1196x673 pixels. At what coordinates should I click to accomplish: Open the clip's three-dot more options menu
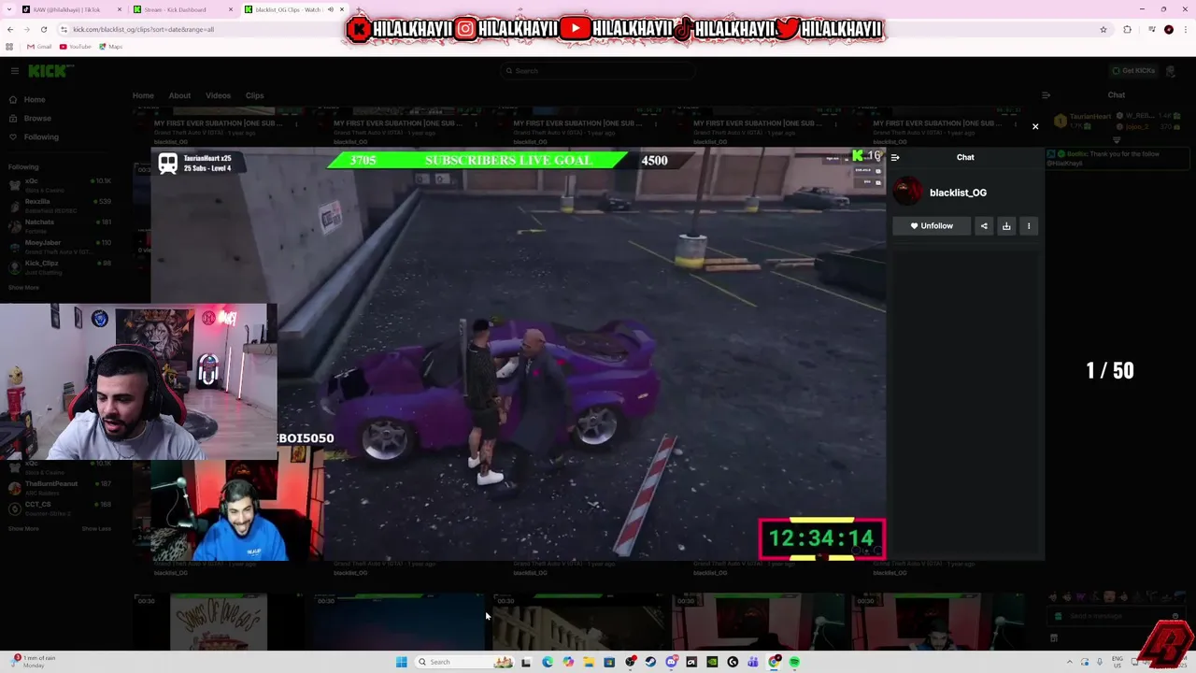(x=1029, y=226)
